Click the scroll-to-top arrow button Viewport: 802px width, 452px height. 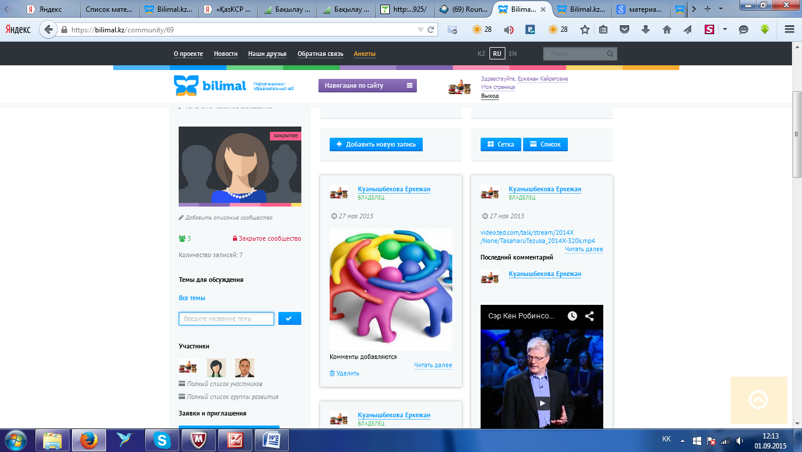pos(758,400)
